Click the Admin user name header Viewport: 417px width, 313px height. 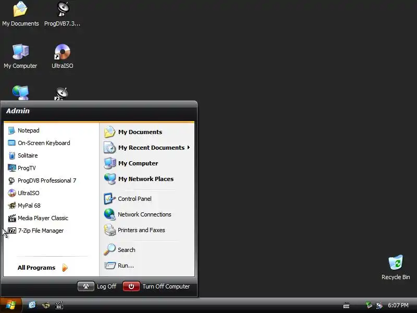click(18, 111)
